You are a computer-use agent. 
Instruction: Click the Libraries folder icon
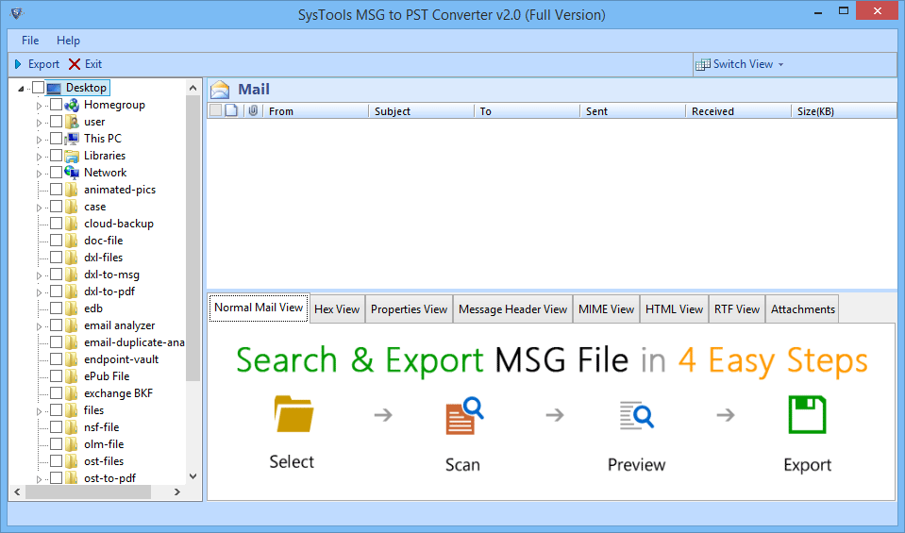click(72, 156)
